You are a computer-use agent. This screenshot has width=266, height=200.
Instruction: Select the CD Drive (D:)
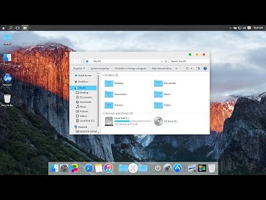166,121
